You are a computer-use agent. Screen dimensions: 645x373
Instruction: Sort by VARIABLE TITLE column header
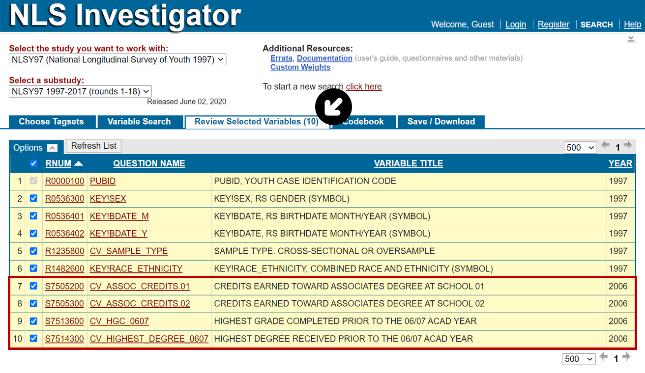[409, 163]
